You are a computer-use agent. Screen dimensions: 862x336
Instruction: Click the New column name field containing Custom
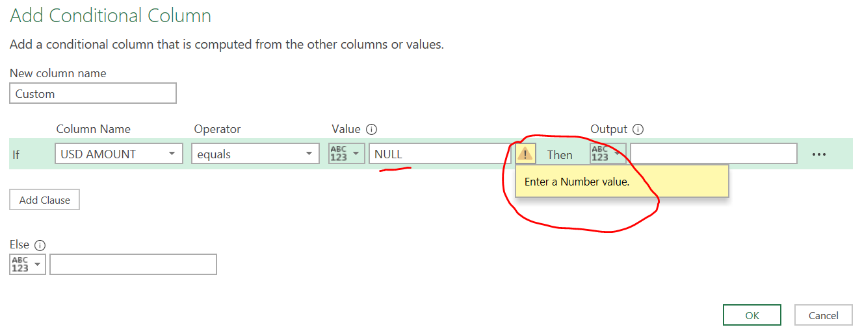coord(93,93)
